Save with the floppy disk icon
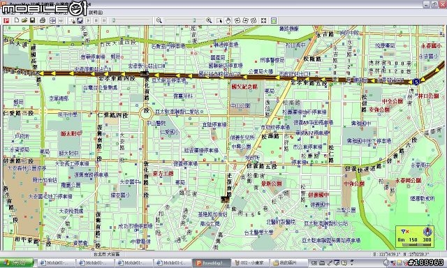This screenshot has width=447, height=268. click(33, 20)
